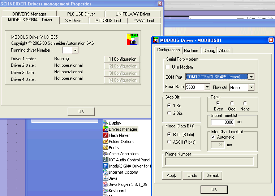Click the Undo button

(192, 175)
